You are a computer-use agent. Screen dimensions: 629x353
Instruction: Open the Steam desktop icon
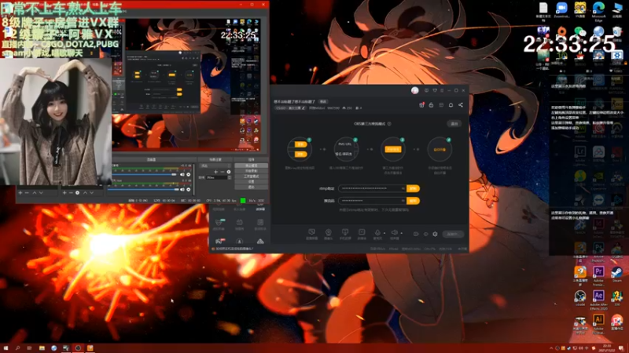pos(617,274)
